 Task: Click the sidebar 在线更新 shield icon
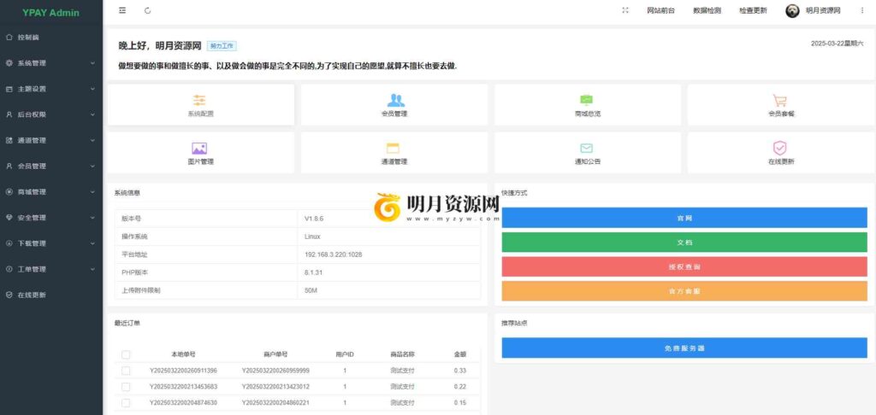coord(9,295)
